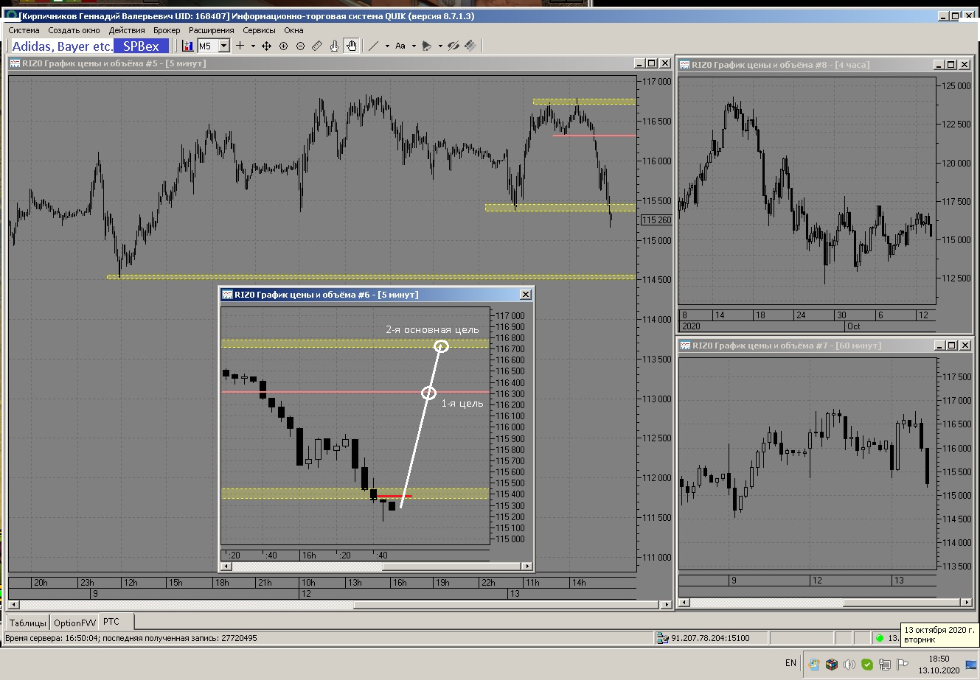Select the move chart tool
The image size is (980, 680).
click(267, 46)
